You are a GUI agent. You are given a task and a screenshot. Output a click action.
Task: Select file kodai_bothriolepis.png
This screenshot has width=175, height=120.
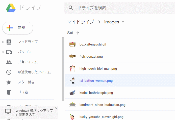(96, 93)
